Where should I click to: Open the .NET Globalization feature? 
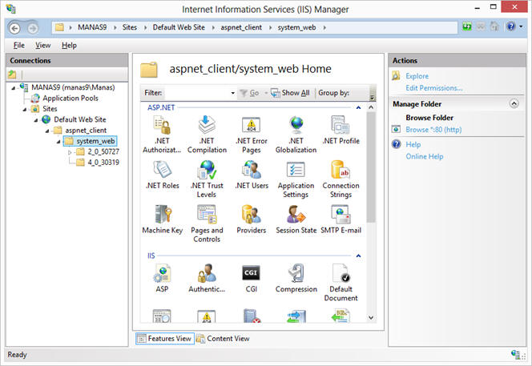click(296, 135)
